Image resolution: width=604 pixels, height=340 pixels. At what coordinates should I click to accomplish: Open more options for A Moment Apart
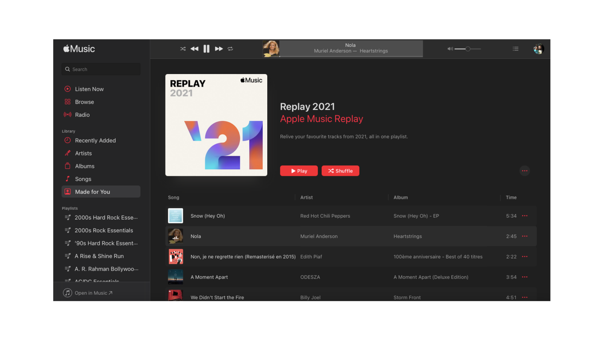tap(525, 277)
